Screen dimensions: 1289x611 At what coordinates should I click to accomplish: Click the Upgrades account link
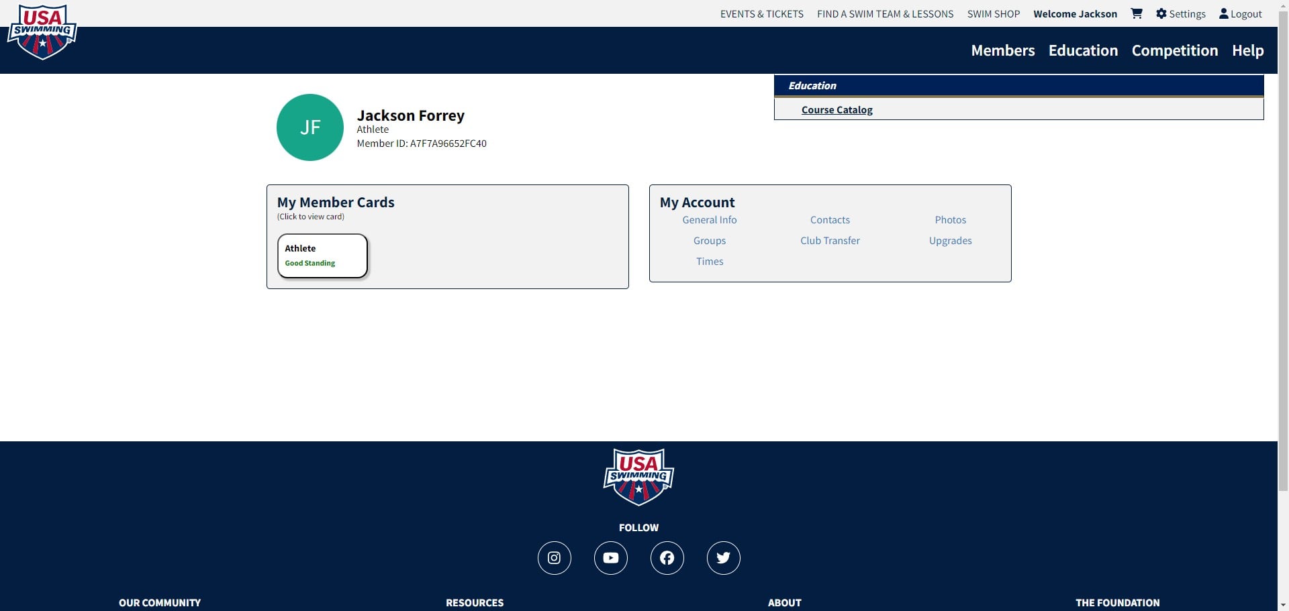point(950,241)
